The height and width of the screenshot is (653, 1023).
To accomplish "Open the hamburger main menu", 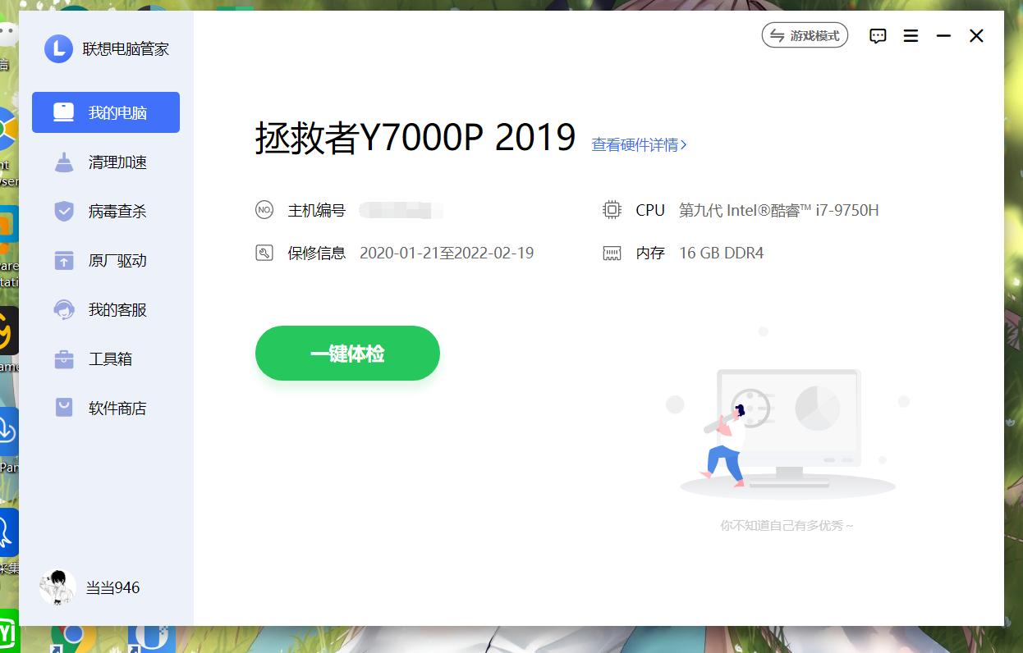I will pos(911,35).
